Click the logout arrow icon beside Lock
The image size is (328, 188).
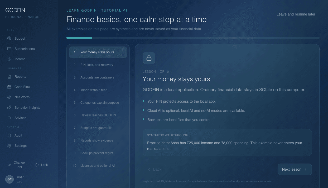tap(37, 165)
